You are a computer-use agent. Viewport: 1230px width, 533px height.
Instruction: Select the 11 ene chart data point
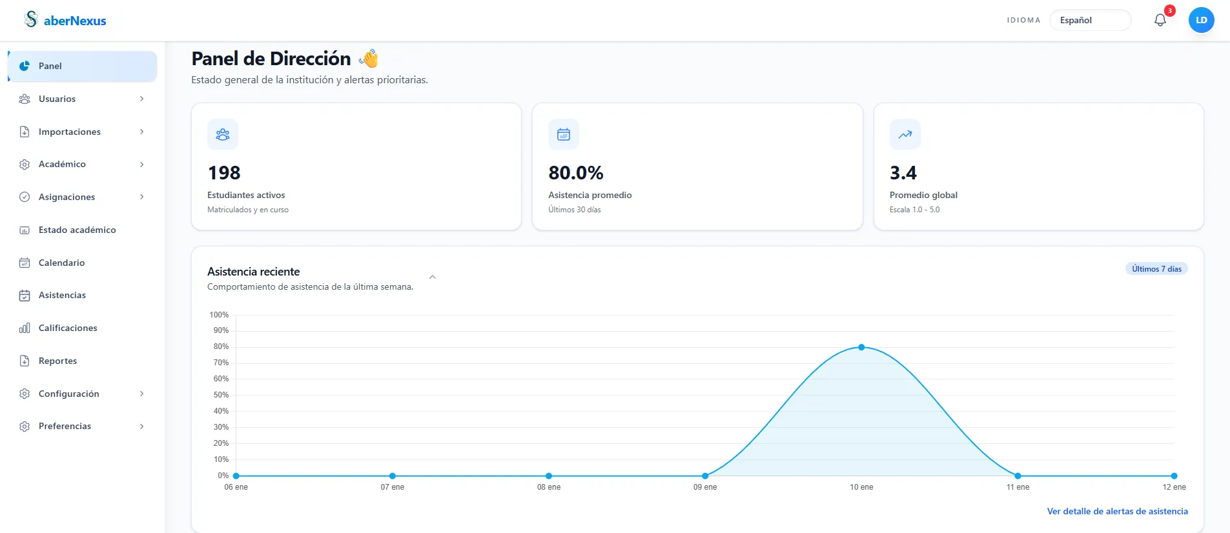click(x=1018, y=476)
